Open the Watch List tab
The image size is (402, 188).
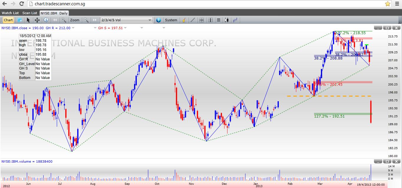click(10, 13)
